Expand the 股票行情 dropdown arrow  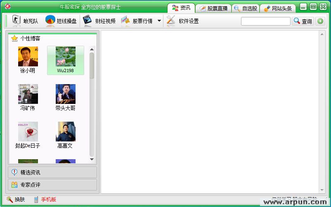coord(159,21)
